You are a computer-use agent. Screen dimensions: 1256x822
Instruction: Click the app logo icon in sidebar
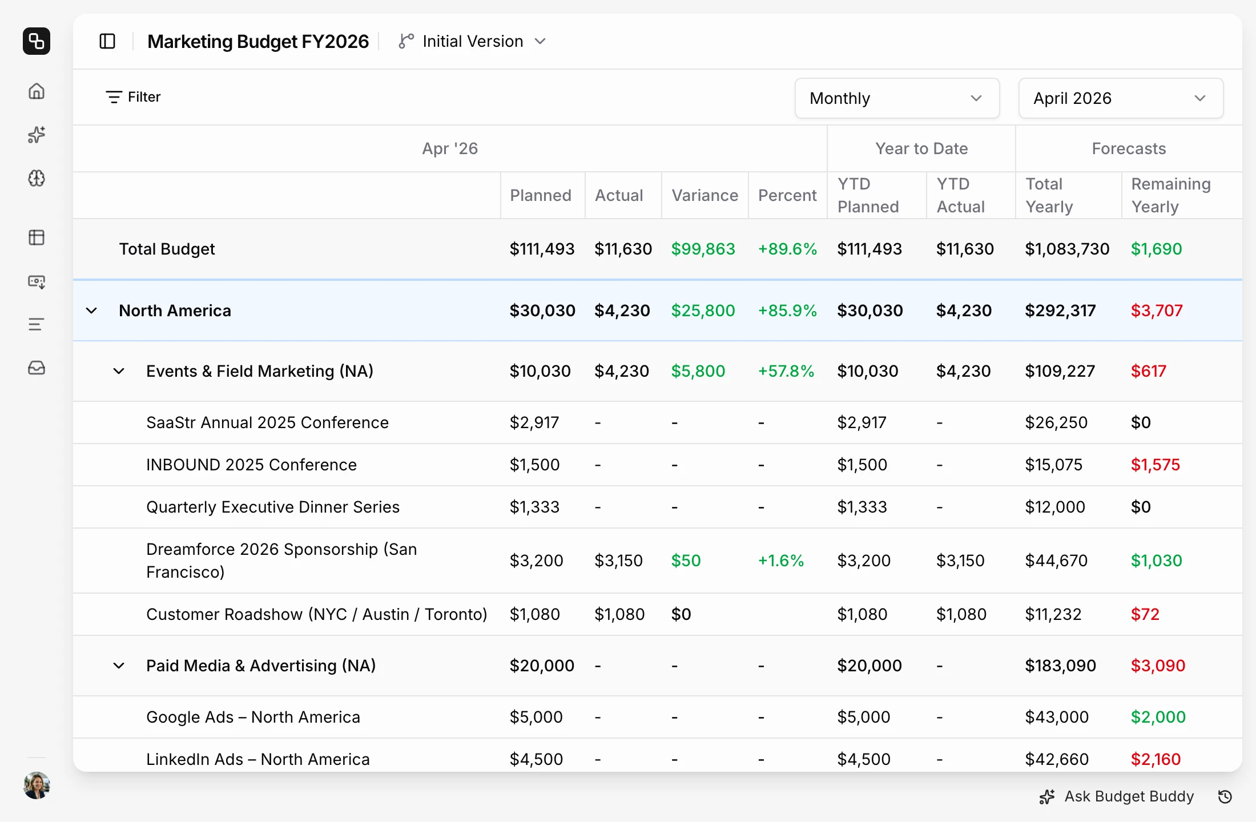(x=37, y=41)
